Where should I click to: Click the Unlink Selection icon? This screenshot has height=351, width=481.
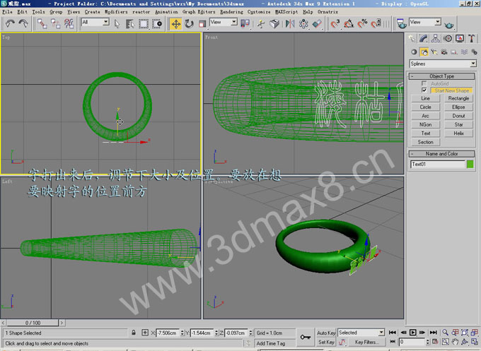pos(55,23)
